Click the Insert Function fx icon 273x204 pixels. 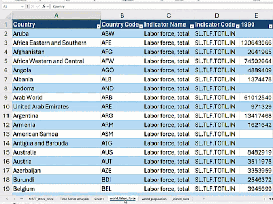(x=44, y=6)
